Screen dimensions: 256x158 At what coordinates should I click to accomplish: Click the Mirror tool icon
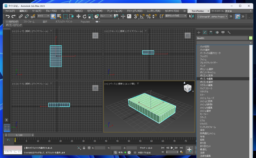click(191, 16)
